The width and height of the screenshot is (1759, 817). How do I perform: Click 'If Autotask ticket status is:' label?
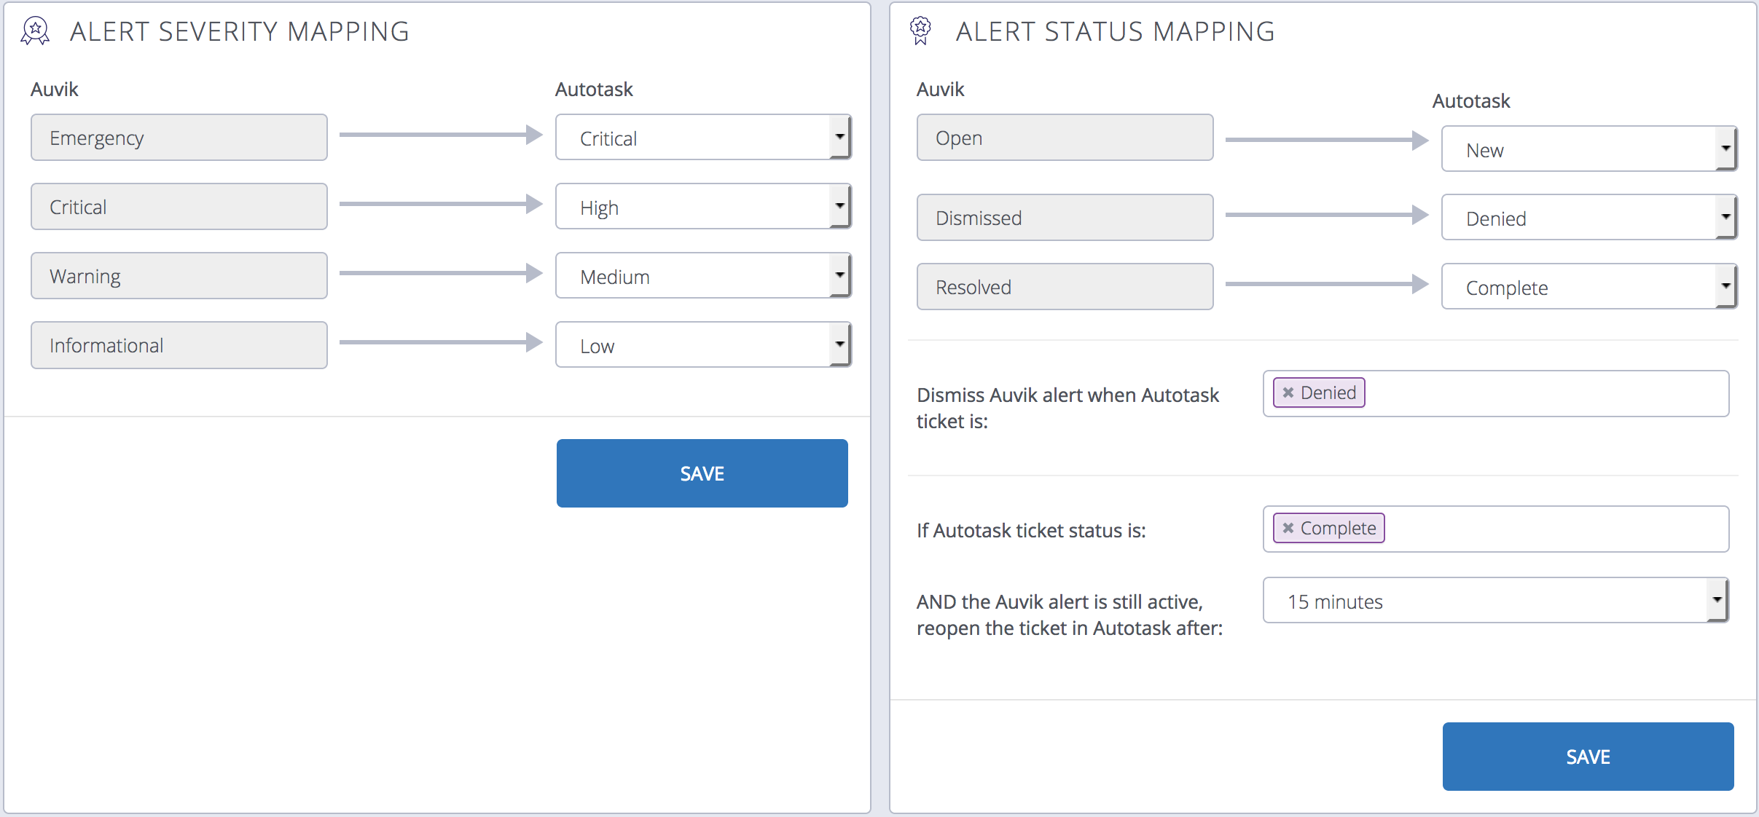pyautogui.click(x=1031, y=530)
